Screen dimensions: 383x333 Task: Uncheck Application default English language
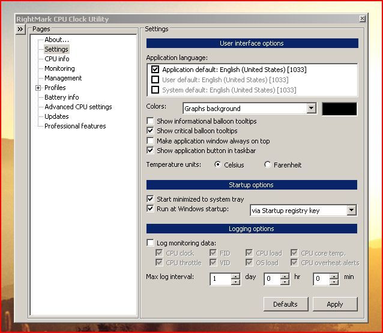[x=155, y=70]
